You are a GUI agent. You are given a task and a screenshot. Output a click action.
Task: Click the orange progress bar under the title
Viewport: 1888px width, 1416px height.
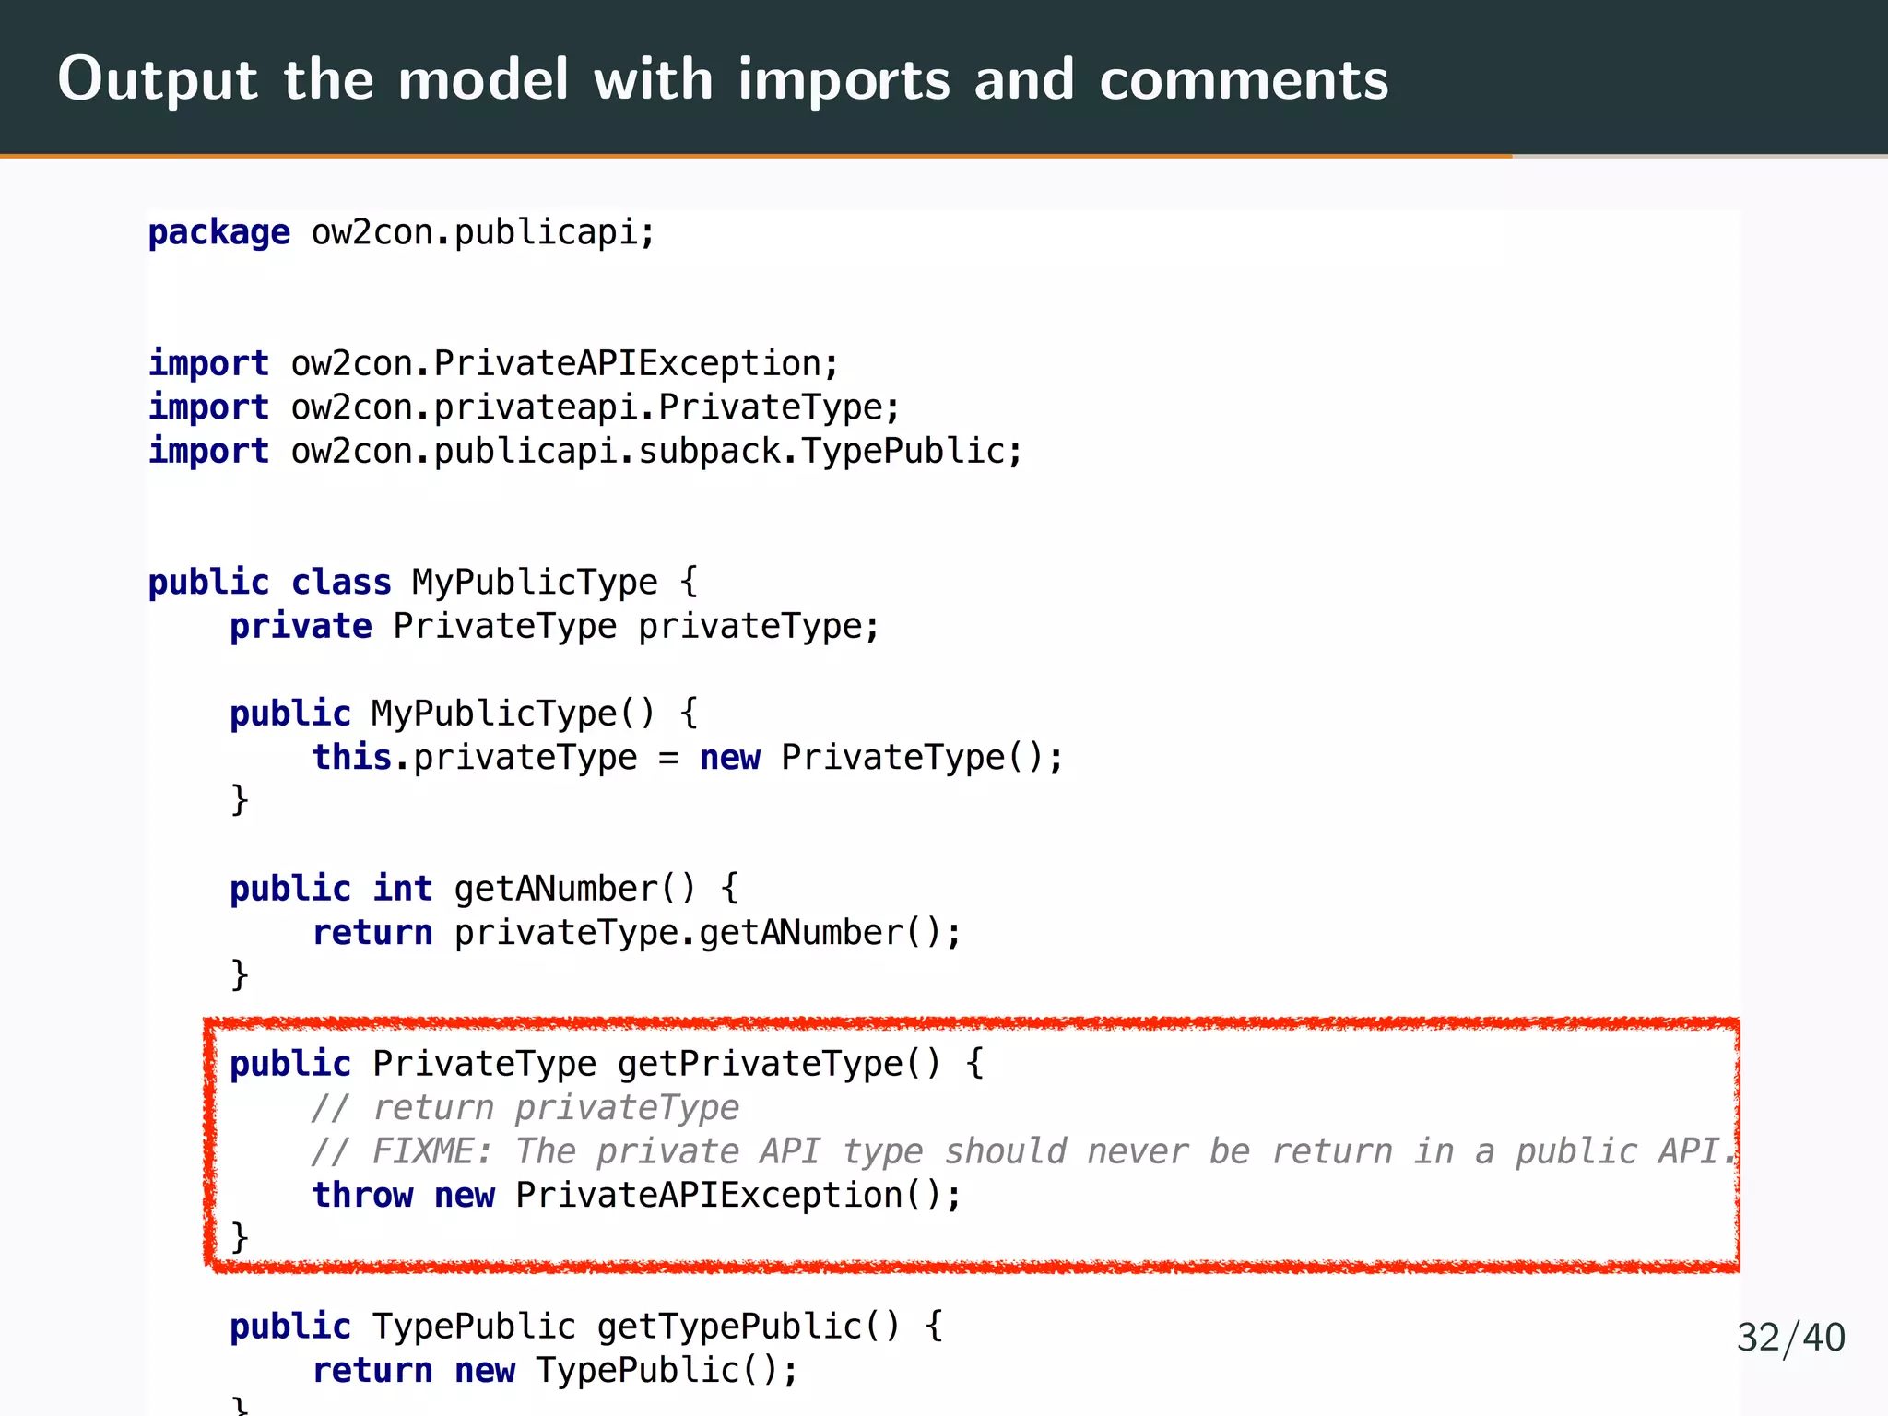click(x=756, y=156)
